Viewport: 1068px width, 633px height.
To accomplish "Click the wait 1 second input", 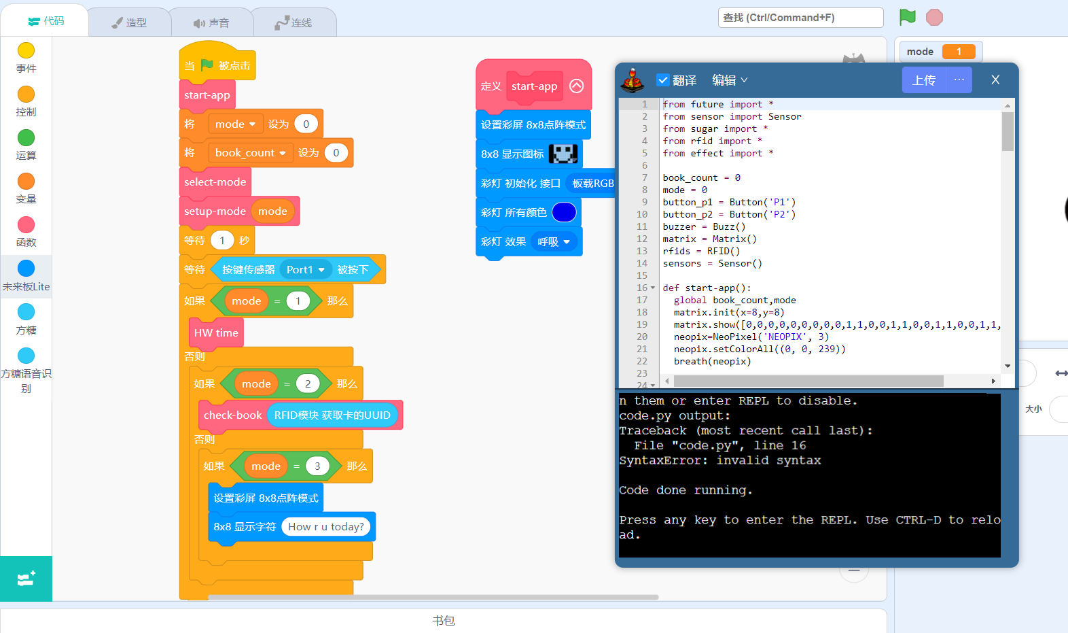I will coord(222,241).
